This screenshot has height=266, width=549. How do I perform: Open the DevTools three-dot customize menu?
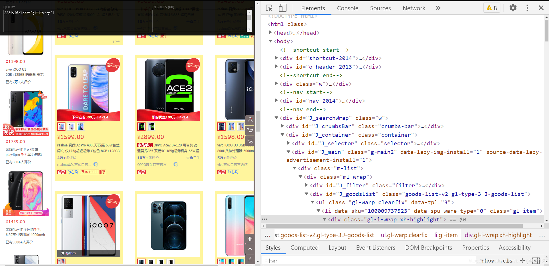(x=528, y=8)
